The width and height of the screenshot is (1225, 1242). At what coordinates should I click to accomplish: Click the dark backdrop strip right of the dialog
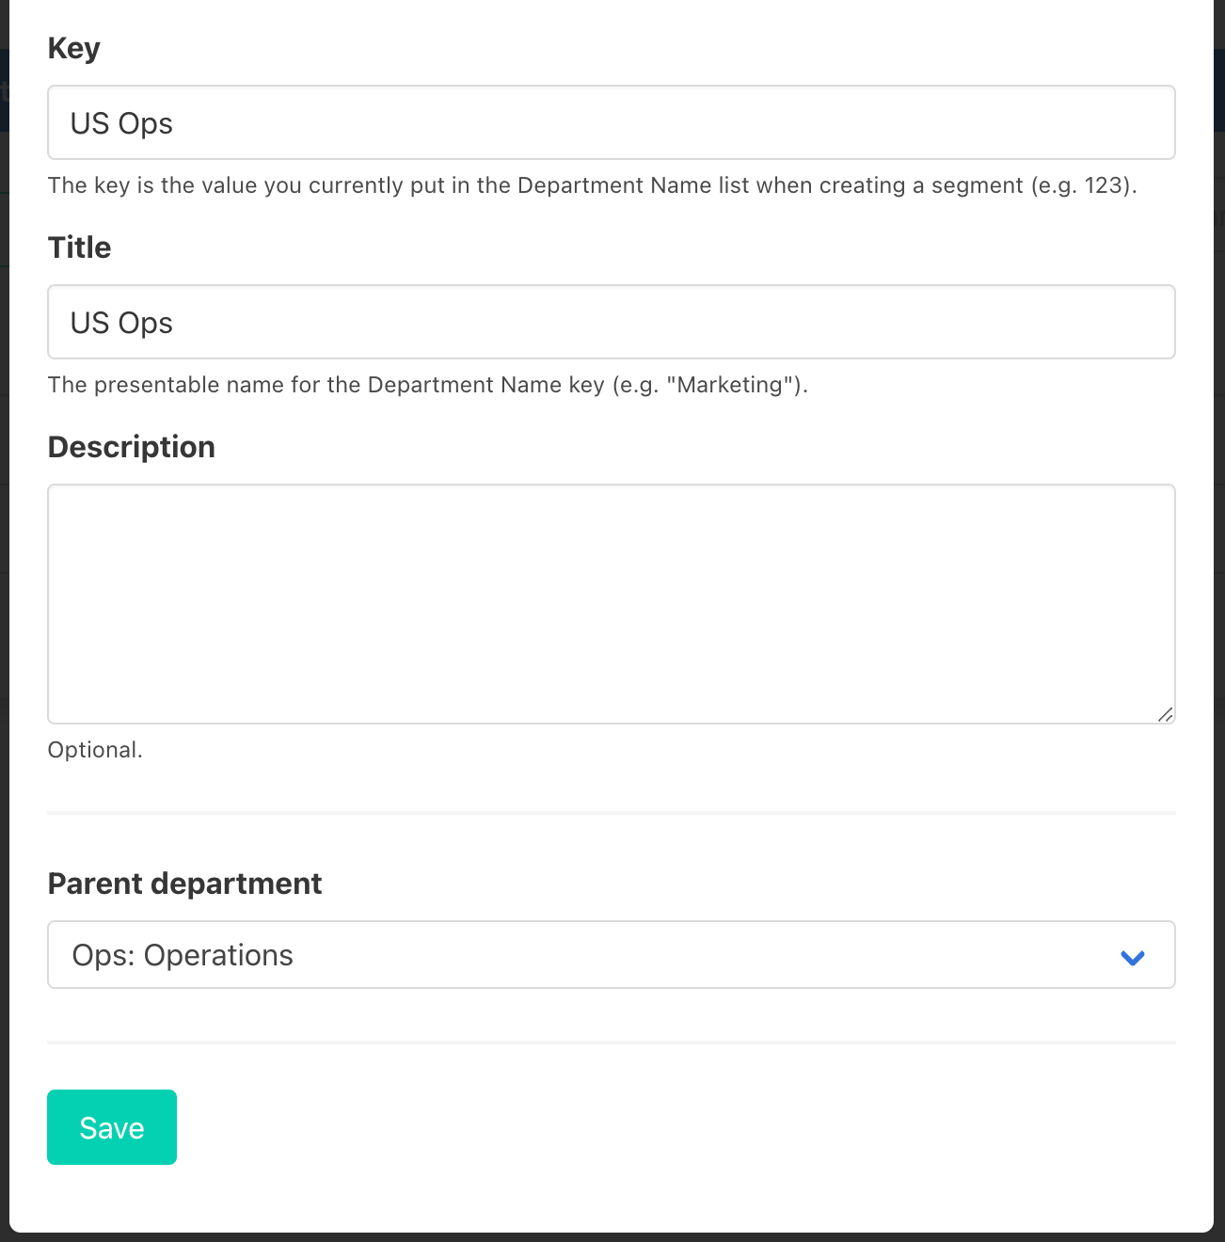1219,659
